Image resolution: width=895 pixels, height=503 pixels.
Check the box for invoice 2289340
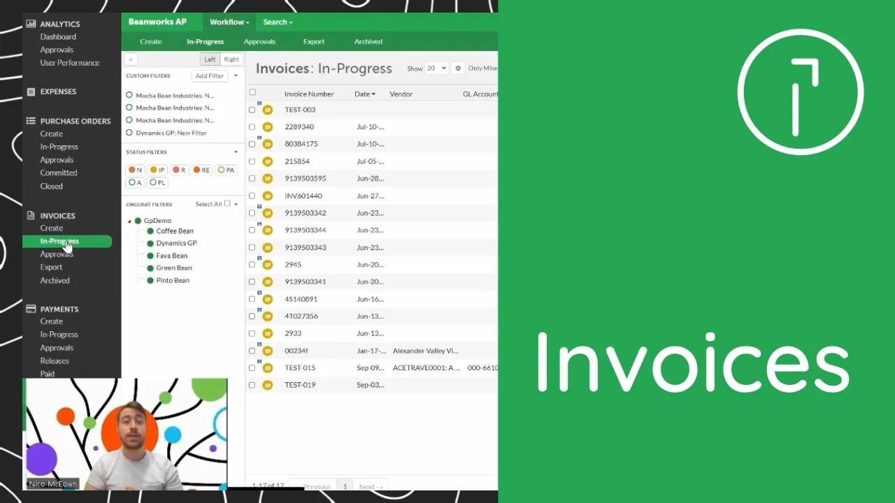pos(252,127)
